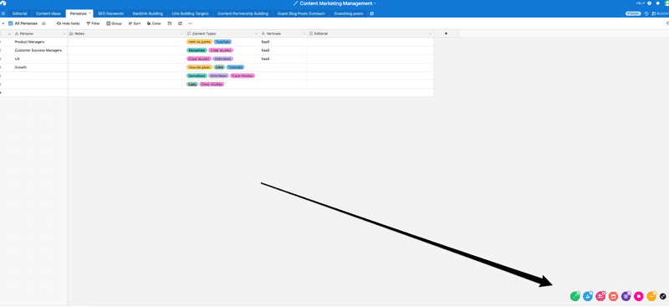Viewport: 669px width, 307px height.
Task: Expand the views sidebar arrow
Action: (3, 23)
